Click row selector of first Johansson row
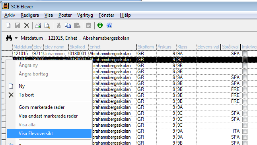257x145 pixels. [x=7, y=54]
